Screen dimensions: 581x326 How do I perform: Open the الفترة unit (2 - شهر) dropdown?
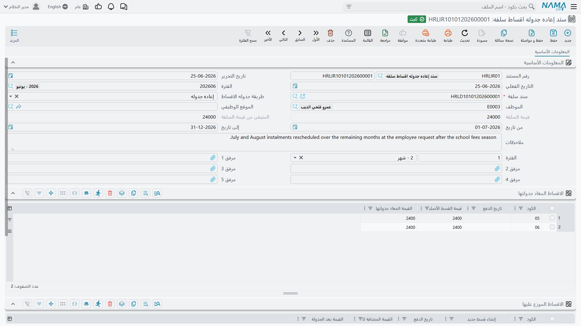(295, 158)
